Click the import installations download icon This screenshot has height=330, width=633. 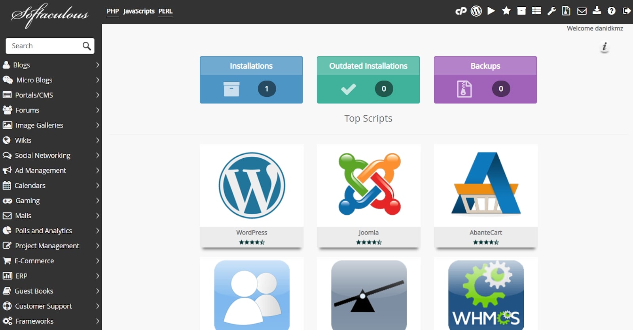pyautogui.click(x=597, y=11)
